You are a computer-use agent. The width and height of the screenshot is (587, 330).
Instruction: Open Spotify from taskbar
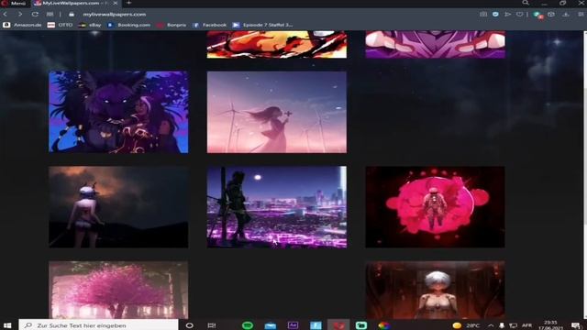point(248,325)
